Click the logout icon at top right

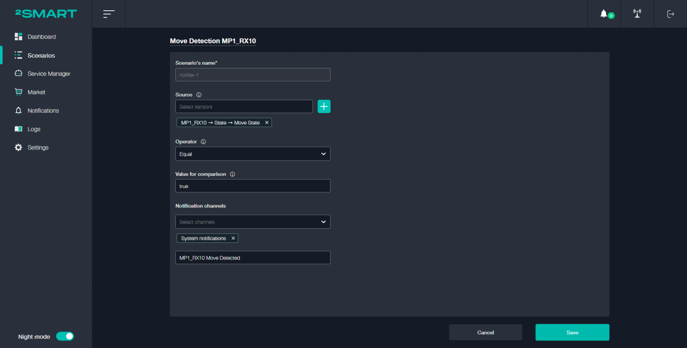[670, 14]
